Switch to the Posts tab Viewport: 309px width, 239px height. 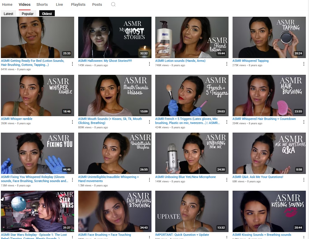coord(97,5)
